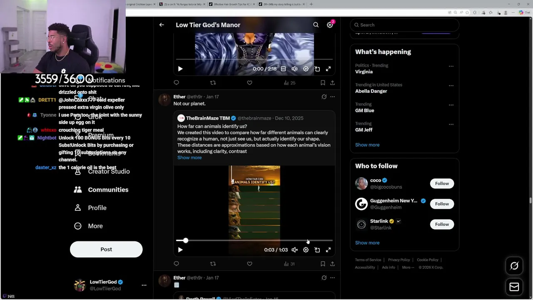533x300 pixels.
Task: Open a new browser tab
Action: pos(311,4)
